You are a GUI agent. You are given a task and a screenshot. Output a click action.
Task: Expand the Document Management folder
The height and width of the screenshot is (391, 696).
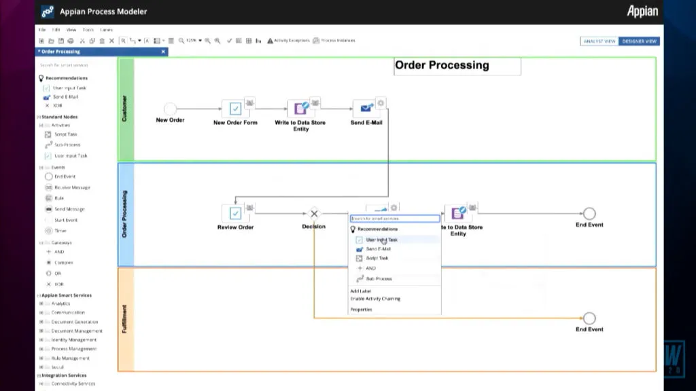pyautogui.click(x=41, y=331)
